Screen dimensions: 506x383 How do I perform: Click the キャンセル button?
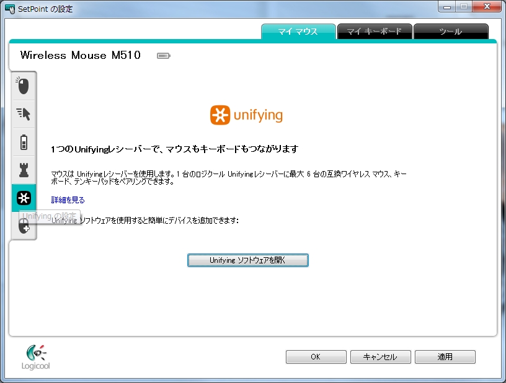click(381, 357)
